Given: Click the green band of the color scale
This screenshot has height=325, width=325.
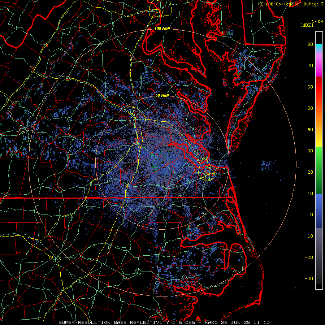Looking at the screenshot, I should coord(319,170).
